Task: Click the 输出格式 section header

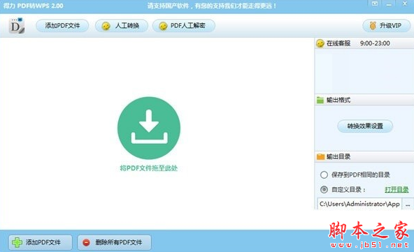Action: tap(364, 100)
